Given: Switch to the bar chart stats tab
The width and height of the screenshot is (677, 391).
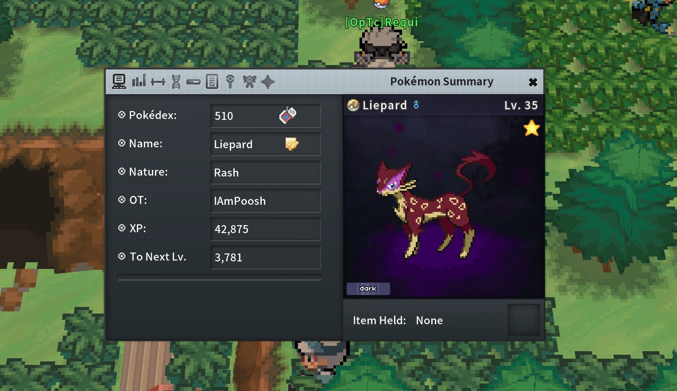Looking at the screenshot, I should coord(139,81).
